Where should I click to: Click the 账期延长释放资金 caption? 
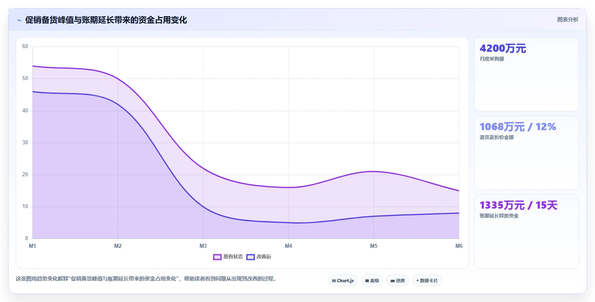pos(499,216)
